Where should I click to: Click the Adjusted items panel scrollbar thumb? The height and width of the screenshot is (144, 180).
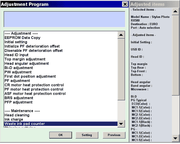click(175, 55)
